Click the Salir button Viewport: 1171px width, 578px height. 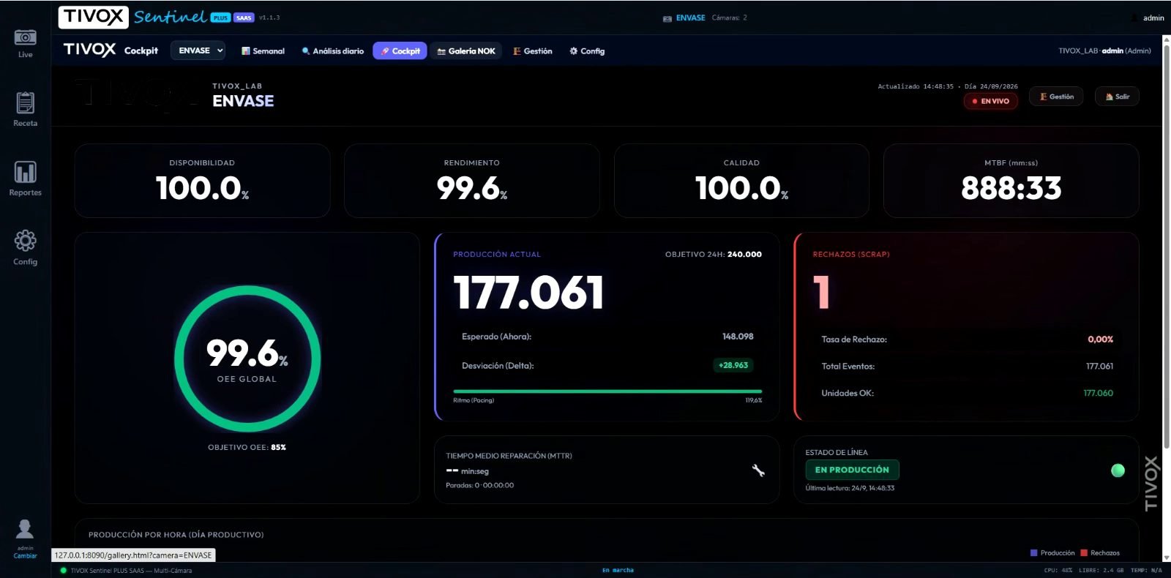pyautogui.click(x=1117, y=97)
